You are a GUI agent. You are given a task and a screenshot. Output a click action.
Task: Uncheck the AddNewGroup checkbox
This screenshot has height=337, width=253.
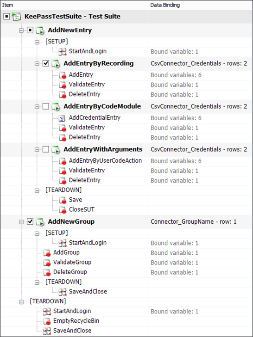[x=30, y=221]
